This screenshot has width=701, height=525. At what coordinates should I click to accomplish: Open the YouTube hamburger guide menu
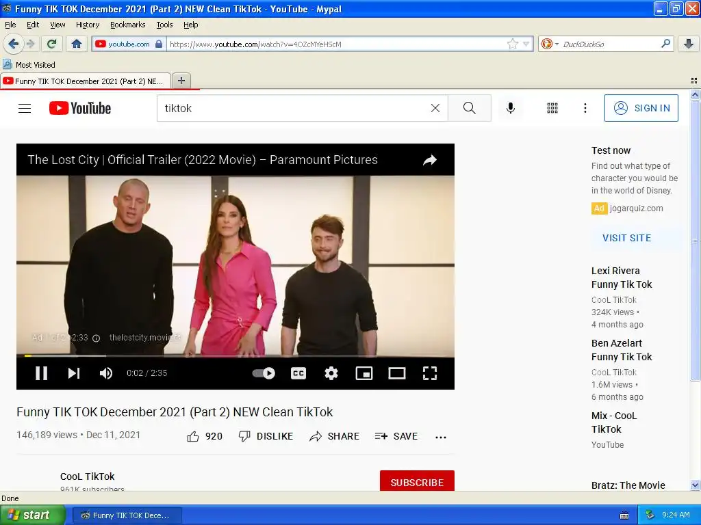tap(25, 108)
